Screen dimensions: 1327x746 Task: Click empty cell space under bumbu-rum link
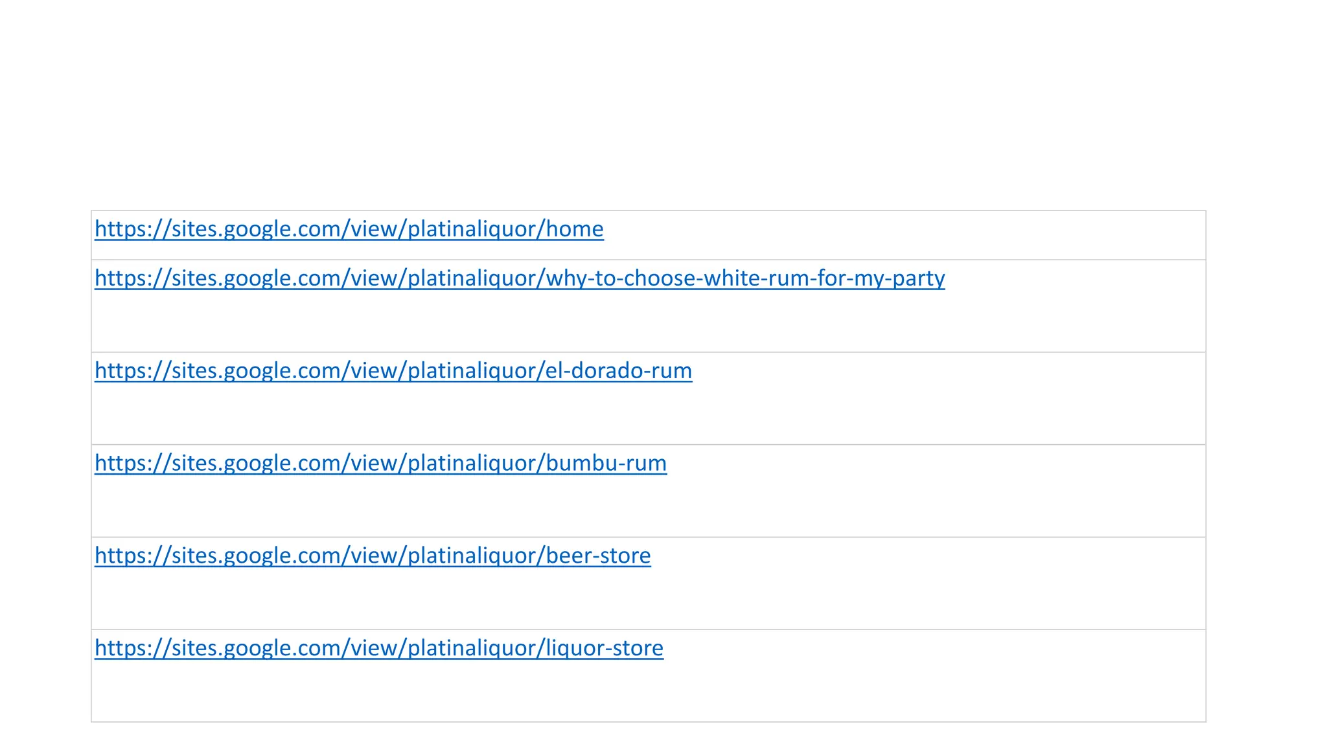pyautogui.click(x=648, y=507)
